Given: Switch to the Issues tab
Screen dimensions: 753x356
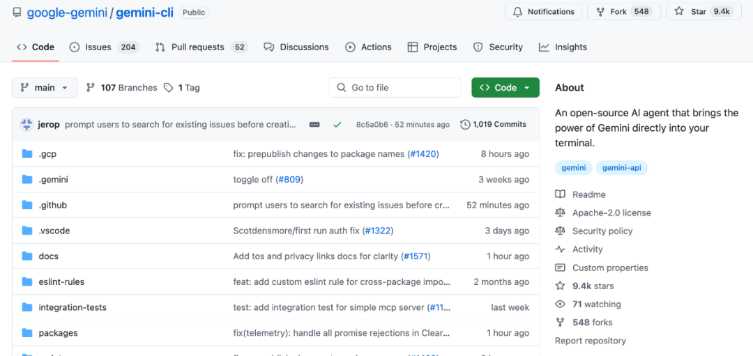Looking at the screenshot, I should [x=104, y=47].
